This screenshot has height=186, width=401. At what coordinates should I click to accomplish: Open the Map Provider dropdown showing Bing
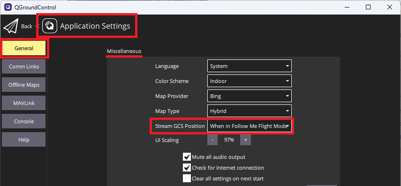250,97
